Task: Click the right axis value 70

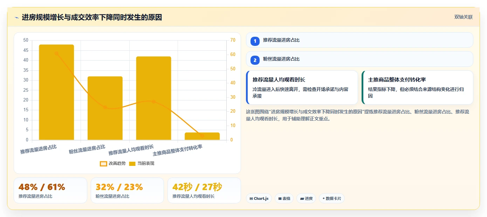Action: [x=233, y=40]
